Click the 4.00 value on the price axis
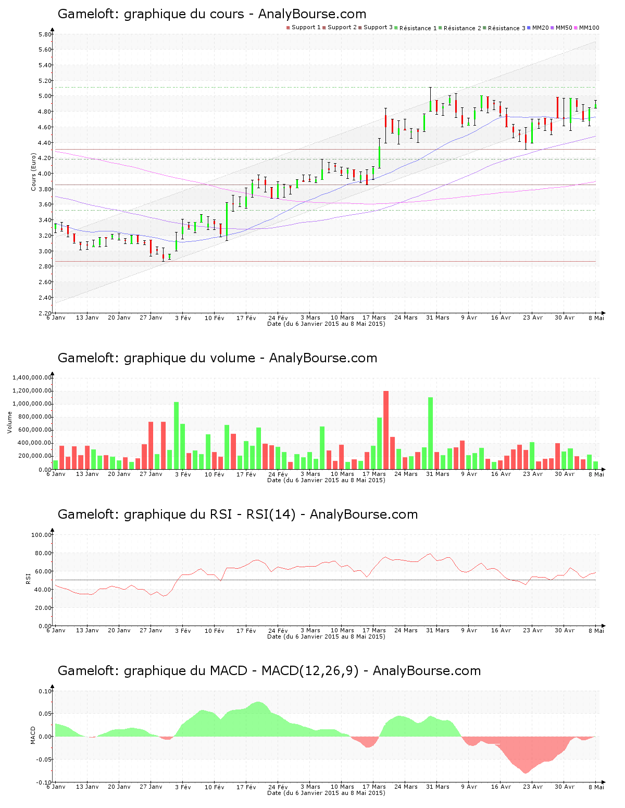The width and height of the screenshot is (625, 808). 45,174
